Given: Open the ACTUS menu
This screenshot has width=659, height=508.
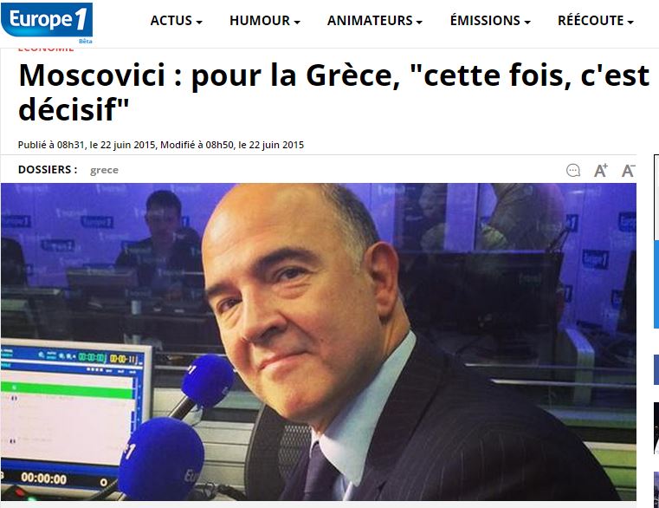Looking at the screenshot, I should pos(176,21).
